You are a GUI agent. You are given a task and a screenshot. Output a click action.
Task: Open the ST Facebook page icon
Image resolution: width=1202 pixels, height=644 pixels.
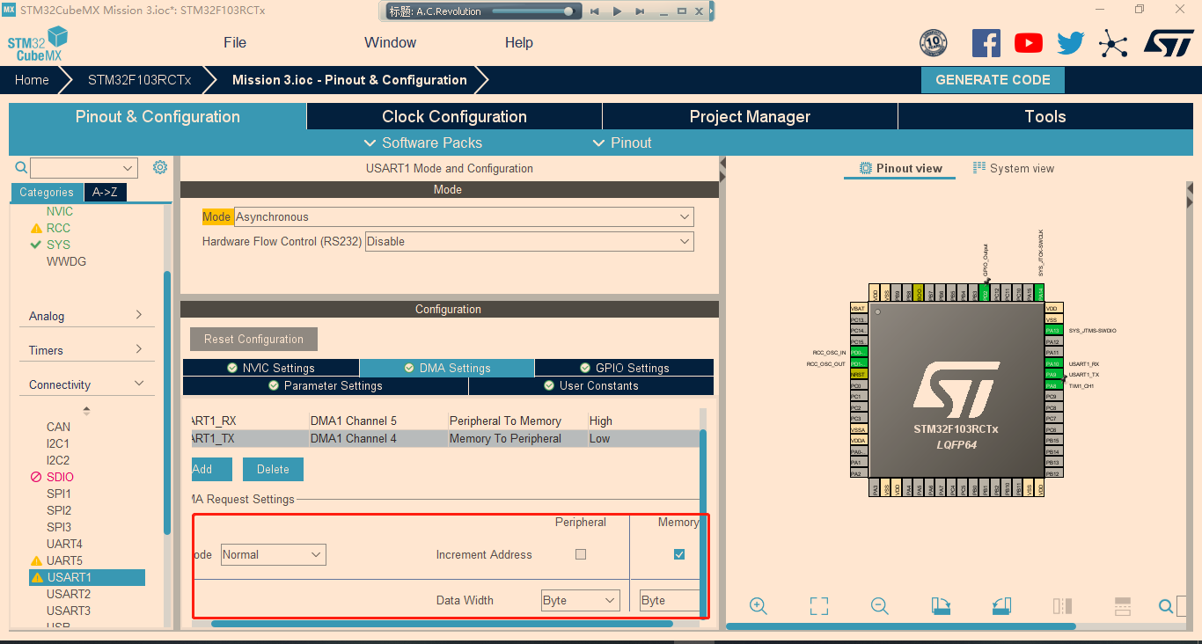coord(986,43)
